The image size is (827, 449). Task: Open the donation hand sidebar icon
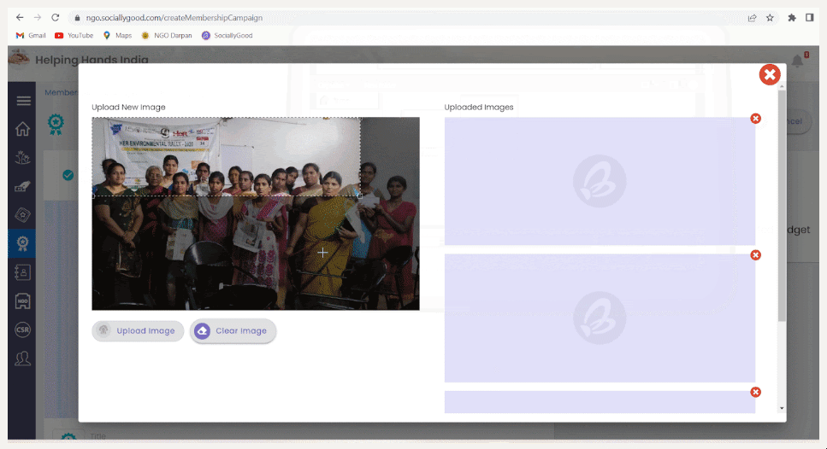click(x=22, y=186)
